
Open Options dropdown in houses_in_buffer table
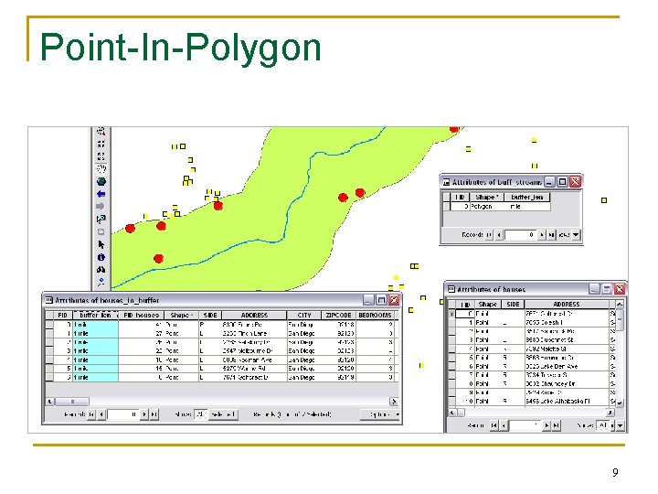[380, 414]
